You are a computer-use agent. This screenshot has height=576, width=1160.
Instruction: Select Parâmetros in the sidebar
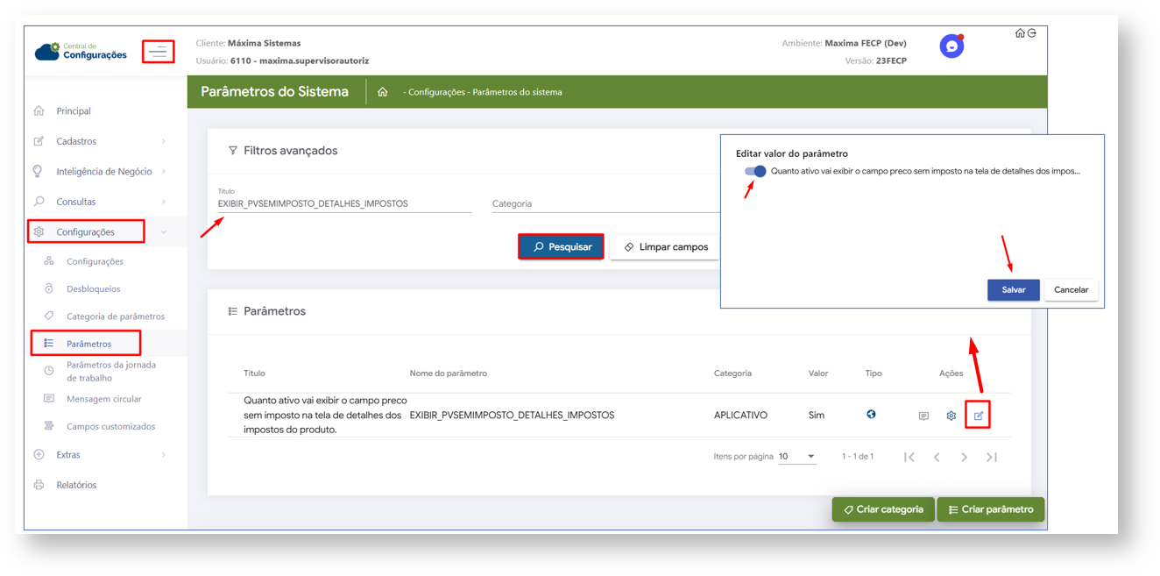88,344
